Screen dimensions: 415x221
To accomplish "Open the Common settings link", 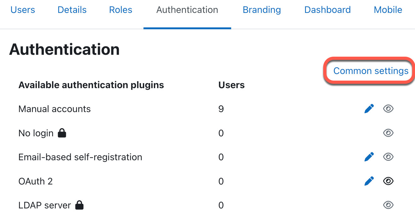I will [371, 71].
